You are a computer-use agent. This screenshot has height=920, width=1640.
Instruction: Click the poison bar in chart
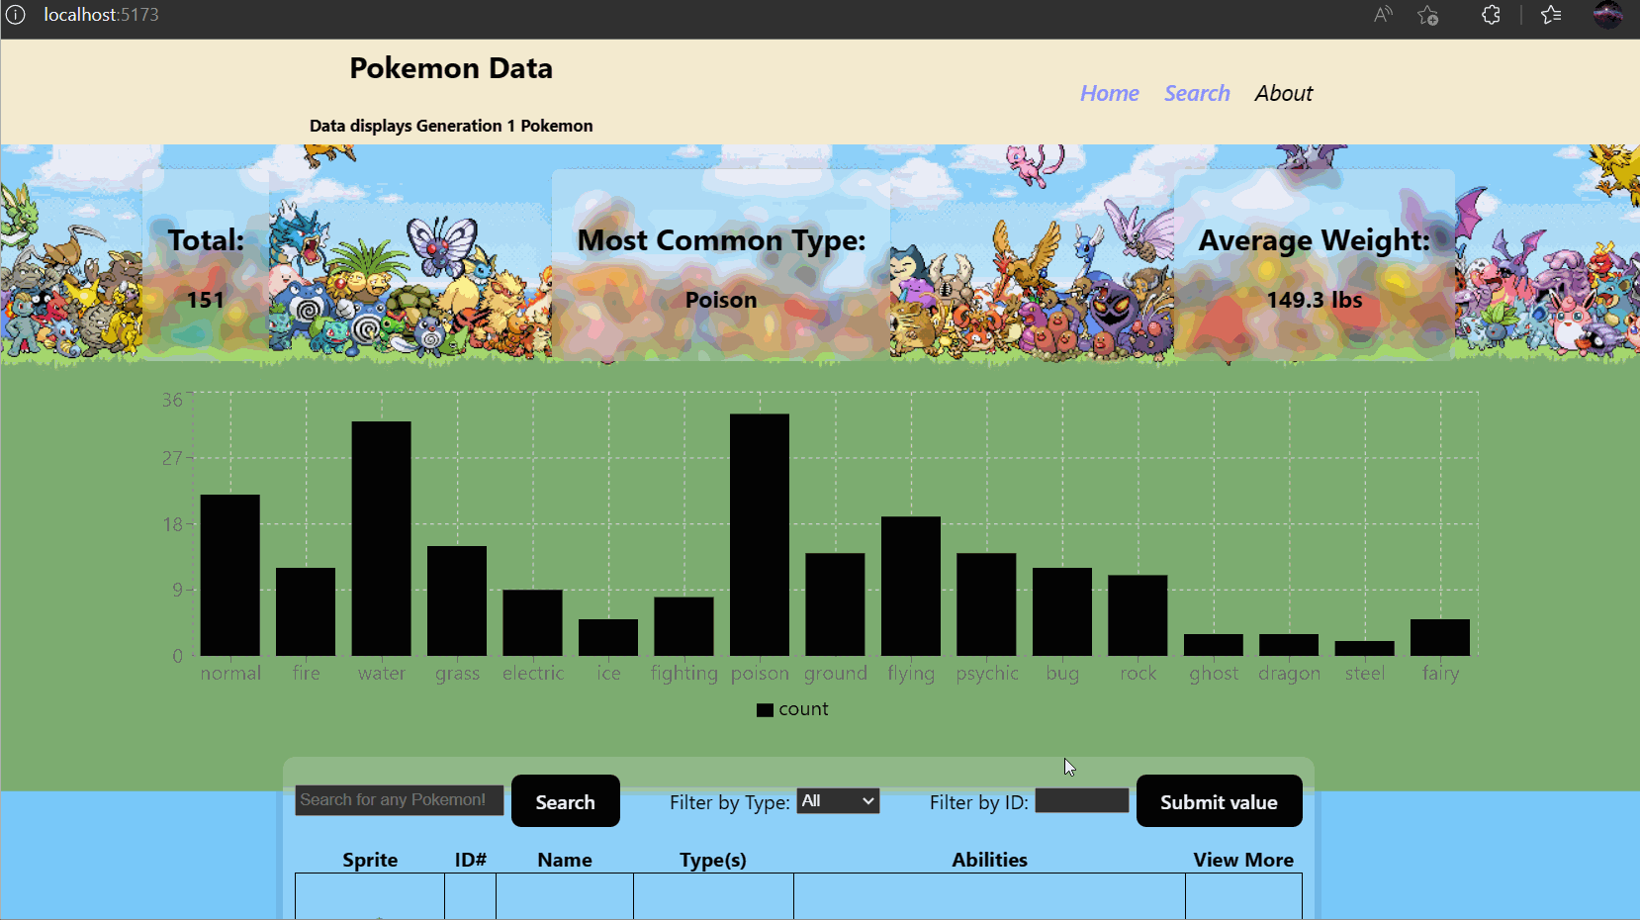tap(760, 534)
